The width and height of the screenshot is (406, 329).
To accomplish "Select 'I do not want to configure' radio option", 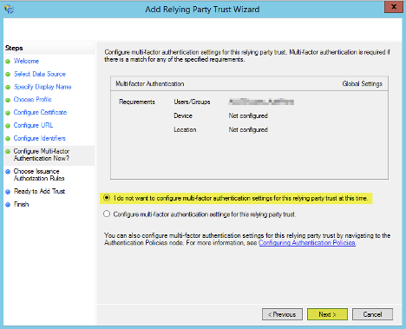I will coord(107,198).
